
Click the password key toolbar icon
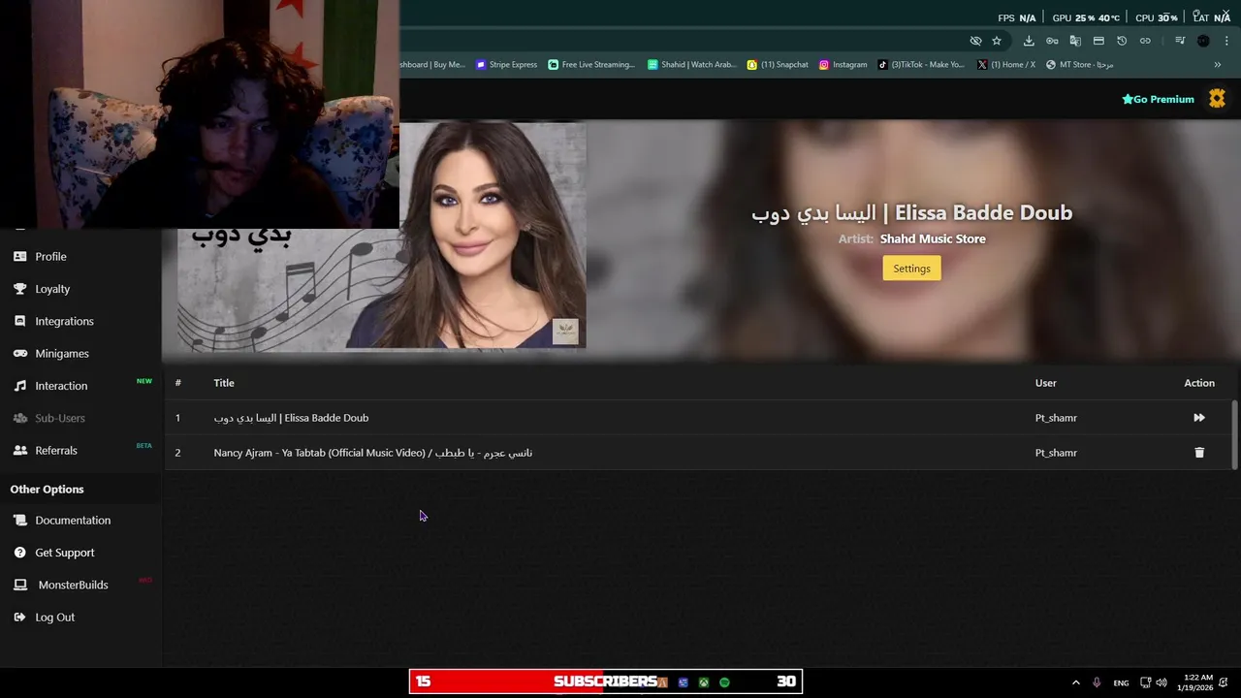[x=1052, y=41]
